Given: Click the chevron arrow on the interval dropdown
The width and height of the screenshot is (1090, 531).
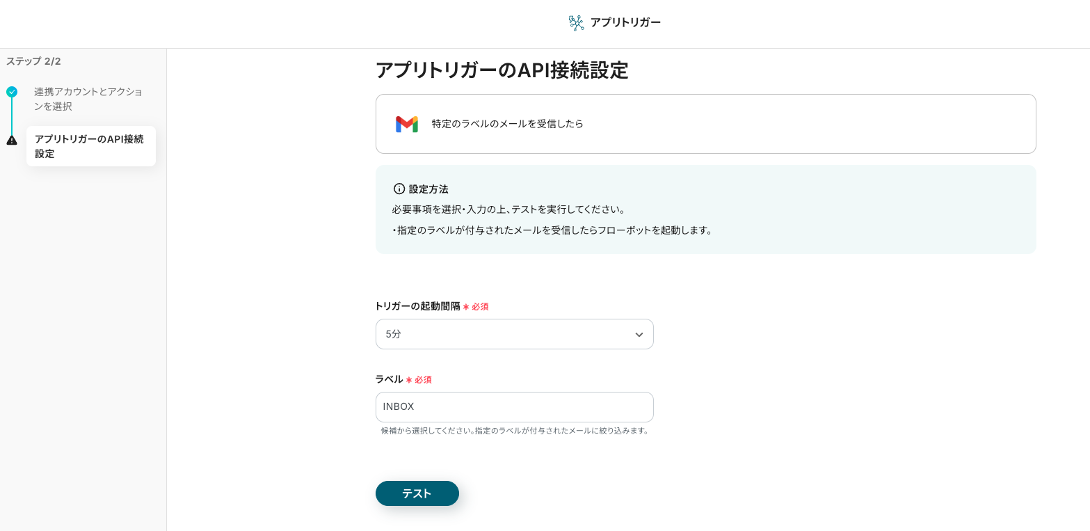Looking at the screenshot, I should tap(639, 335).
